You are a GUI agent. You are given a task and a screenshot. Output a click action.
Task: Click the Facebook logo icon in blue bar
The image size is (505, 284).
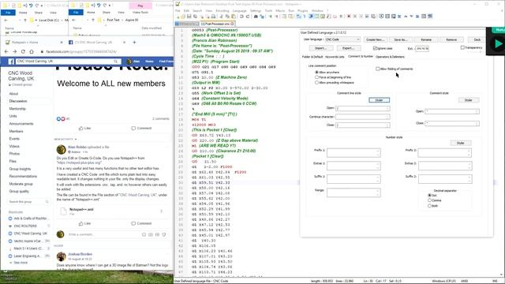pos(11,62)
